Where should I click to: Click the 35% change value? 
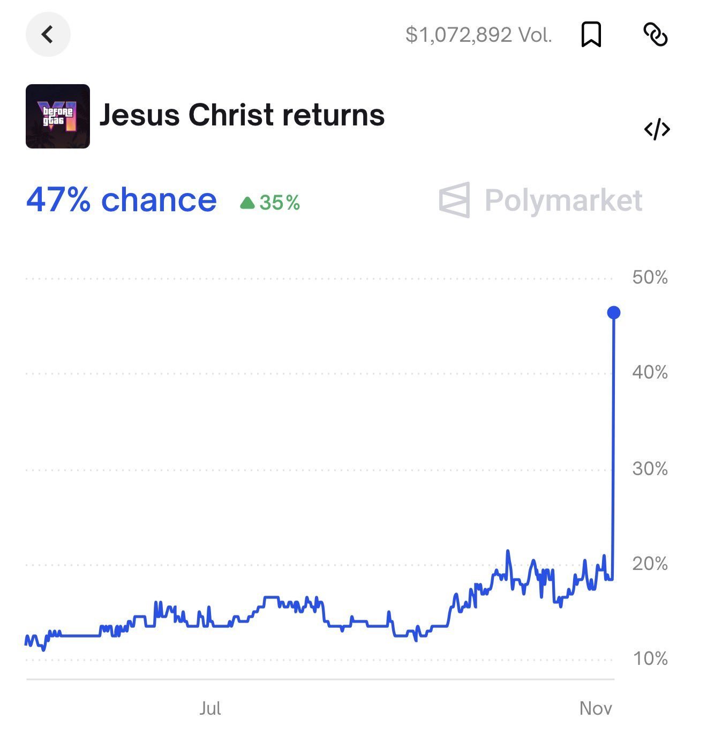(x=280, y=203)
